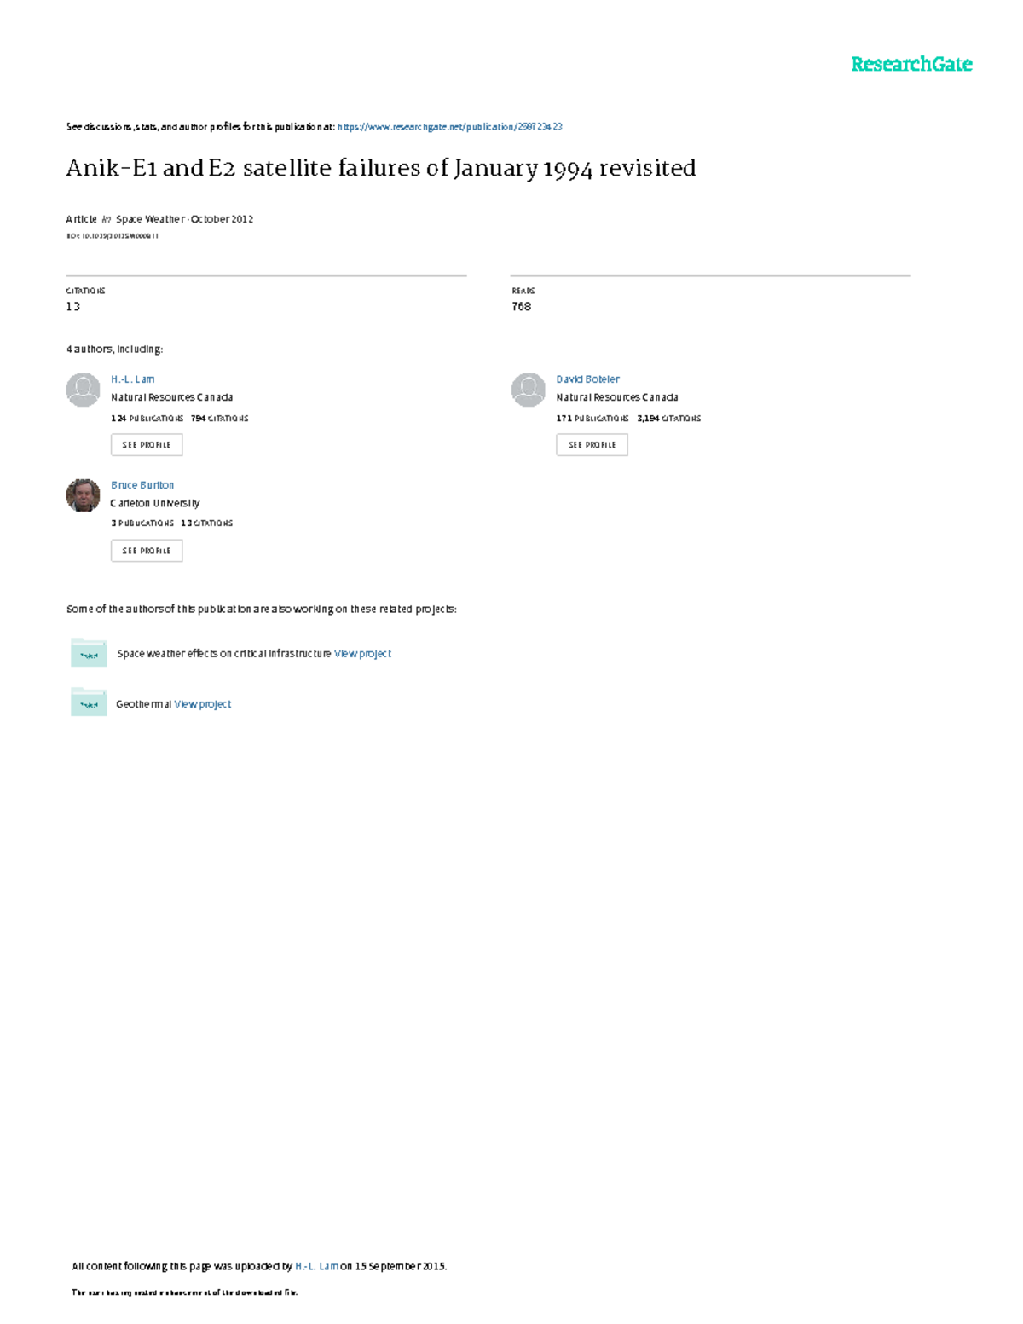Click the ResearchGate logo
The image size is (1023, 1324).
click(911, 64)
